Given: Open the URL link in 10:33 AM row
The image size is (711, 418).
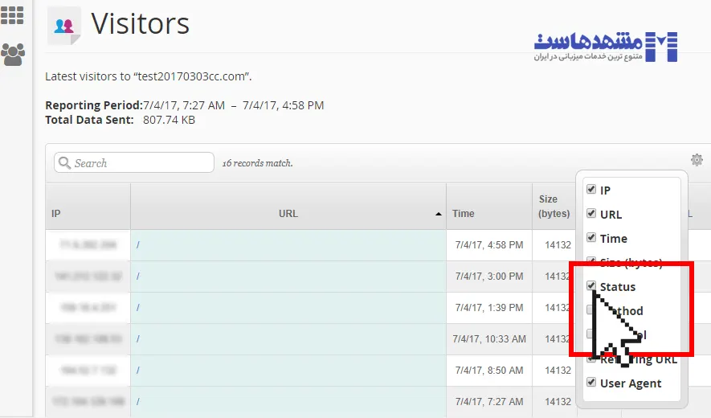Looking at the screenshot, I should click(138, 339).
